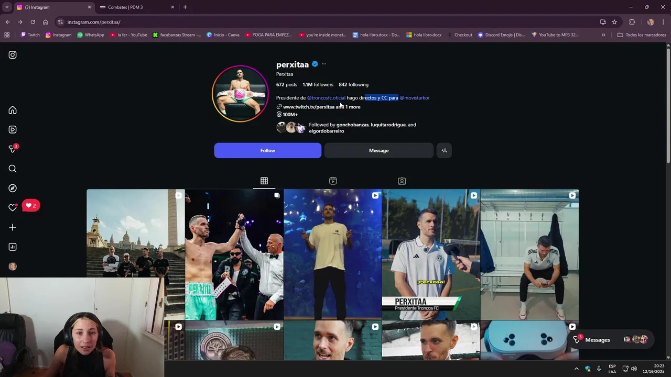
Task: Open the Presidente Troncos FC interview reel
Action: click(x=431, y=254)
